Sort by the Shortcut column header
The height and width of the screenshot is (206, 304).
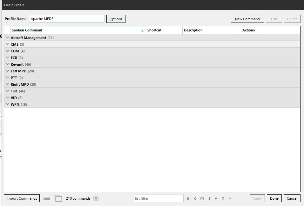click(x=164, y=30)
